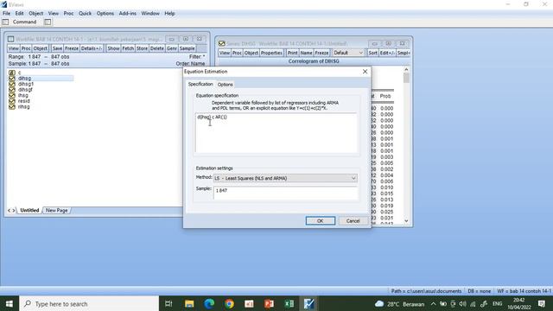This screenshot has width=553, height=311.
Task: Open Microsoft Edge from taskbar
Action: pyautogui.click(x=209, y=303)
